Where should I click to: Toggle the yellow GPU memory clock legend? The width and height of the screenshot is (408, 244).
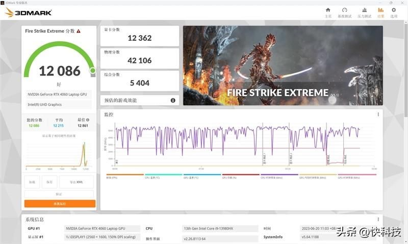318,176
